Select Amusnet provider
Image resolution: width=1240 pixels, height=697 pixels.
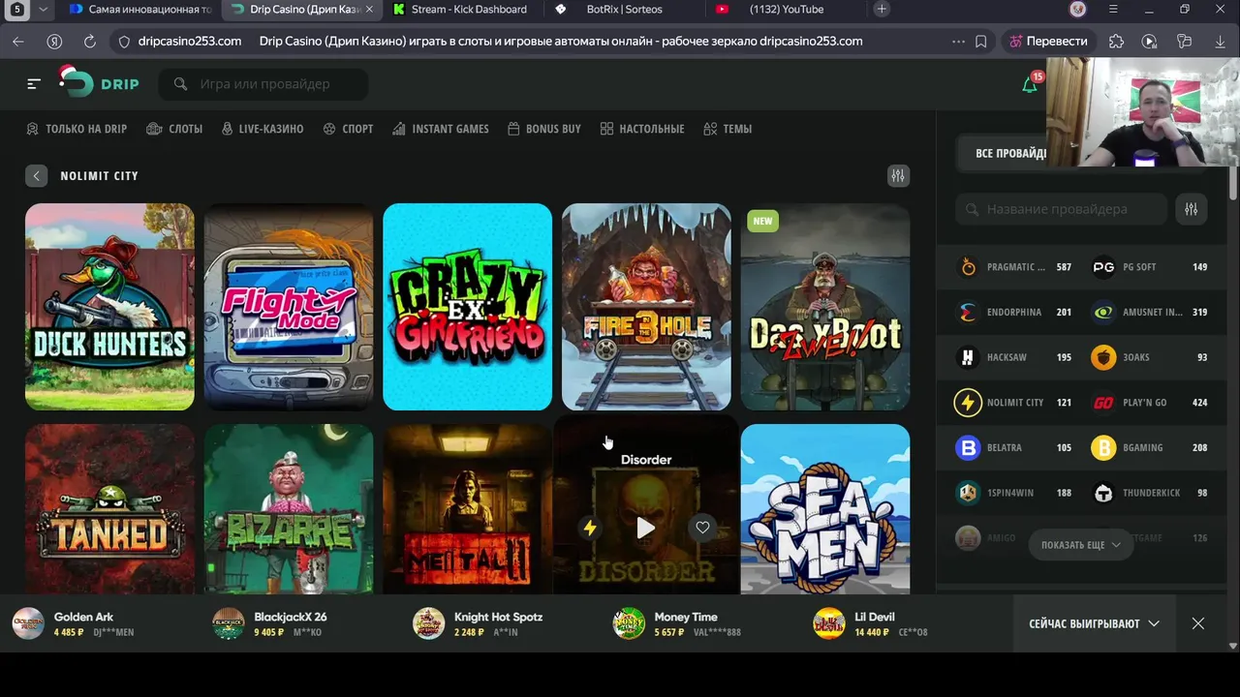tap(1150, 313)
